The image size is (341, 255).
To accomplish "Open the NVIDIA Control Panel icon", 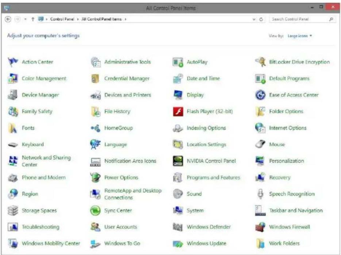I will pyautogui.click(x=178, y=161).
